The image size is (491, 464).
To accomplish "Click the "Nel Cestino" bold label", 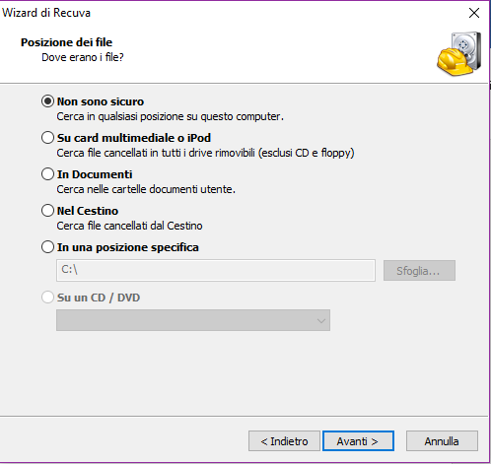I will (88, 211).
